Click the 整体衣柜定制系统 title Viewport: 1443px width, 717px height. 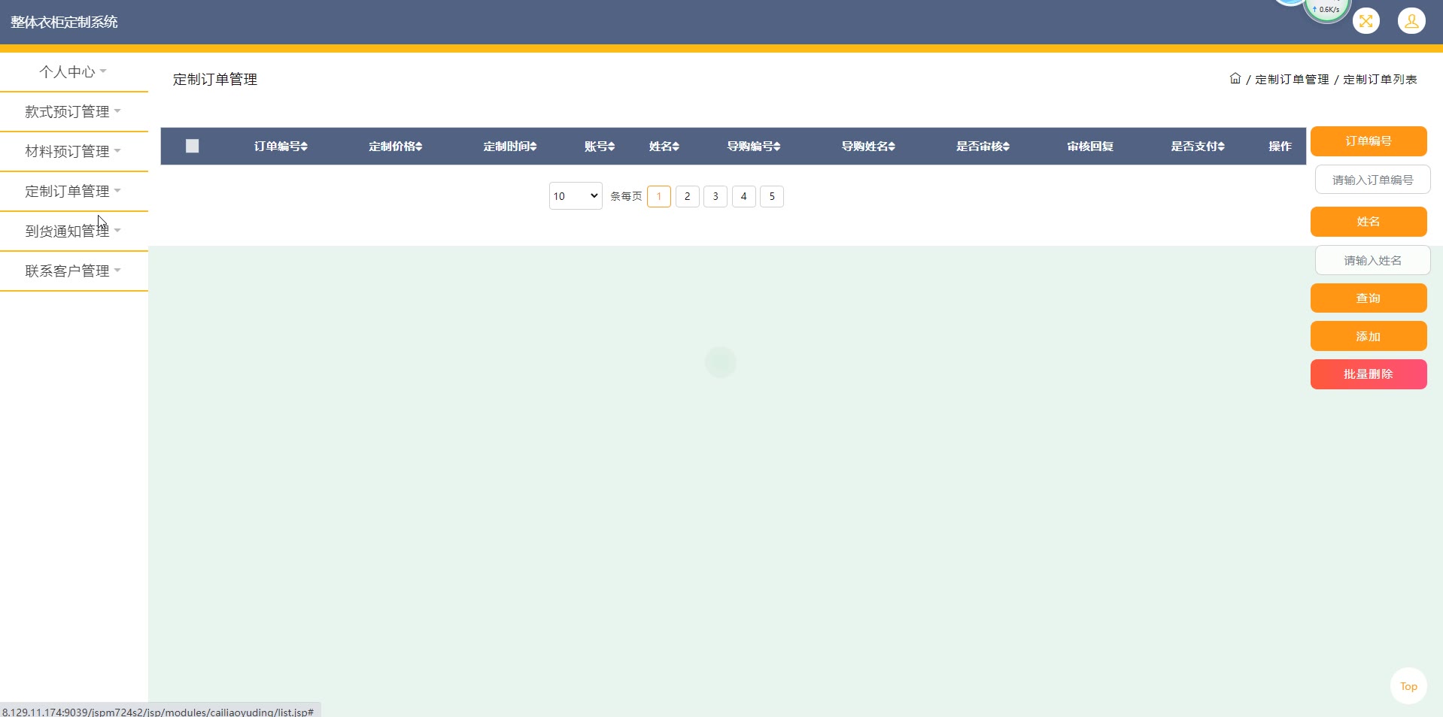coord(64,22)
